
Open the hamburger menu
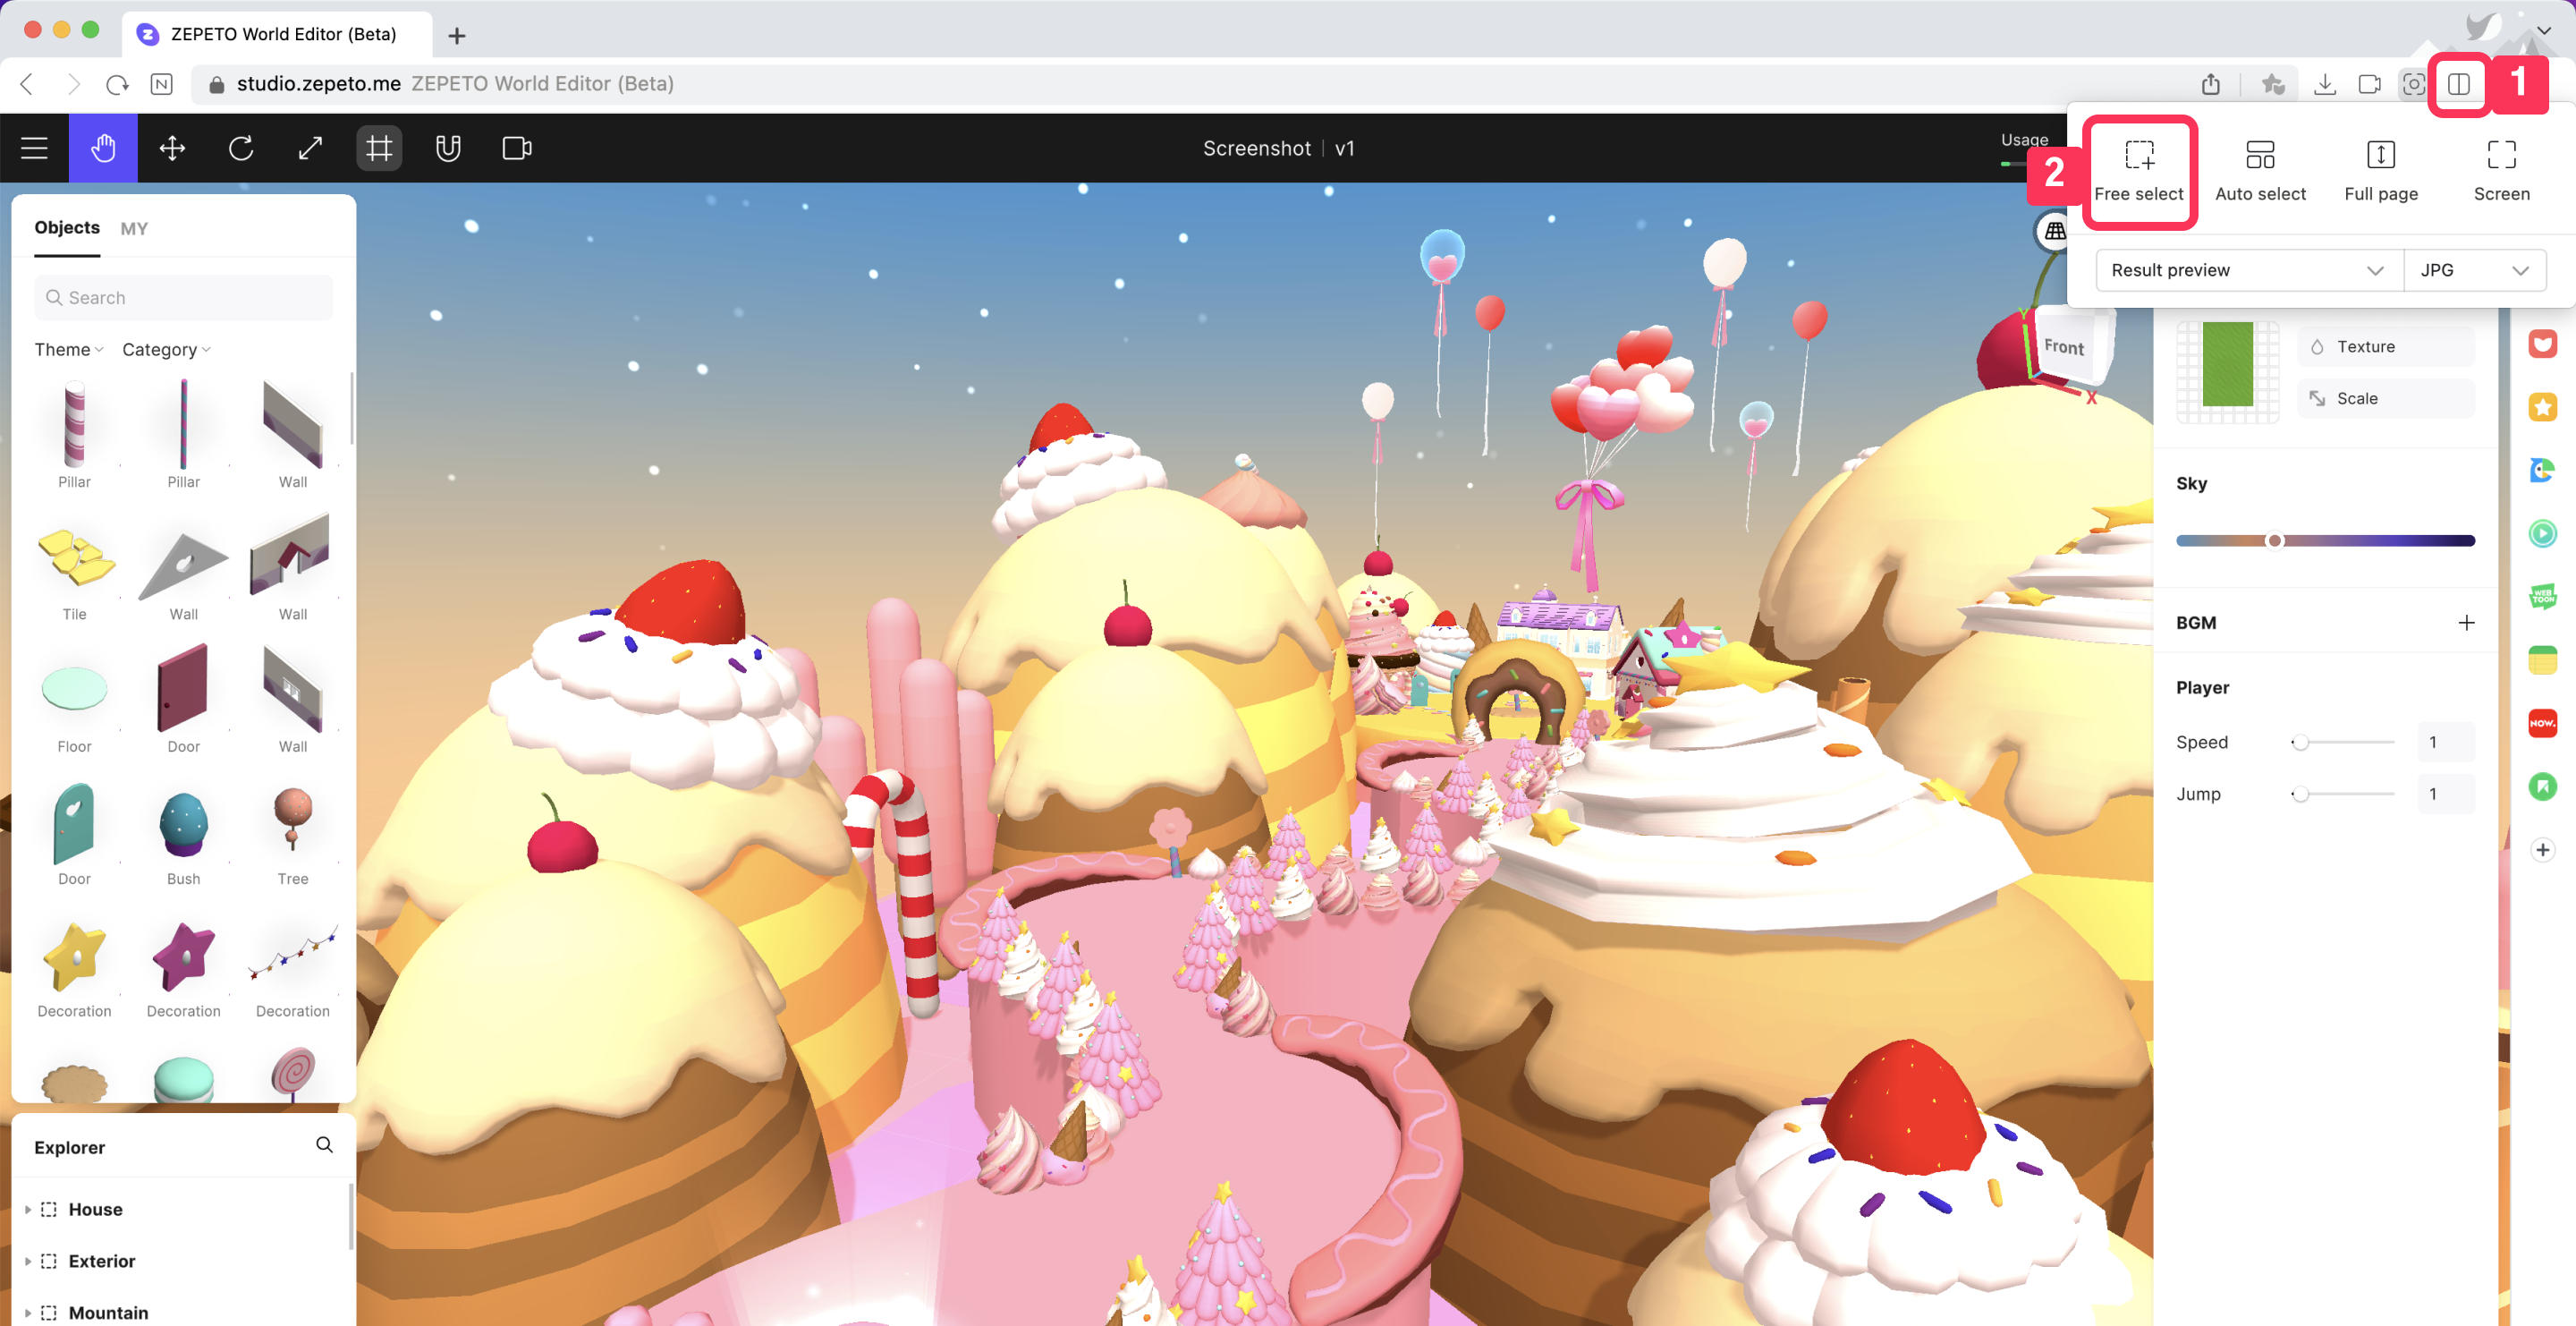34,148
